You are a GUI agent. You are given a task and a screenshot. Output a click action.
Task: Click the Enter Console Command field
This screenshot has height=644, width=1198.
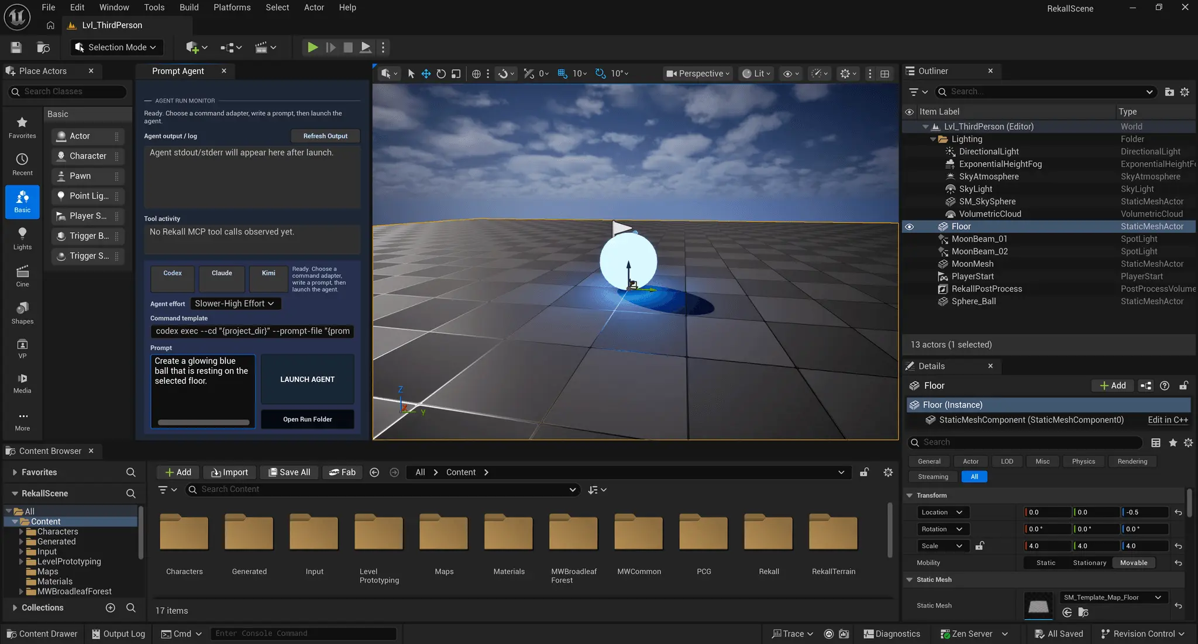pyautogui.click(x=304, y=633)
